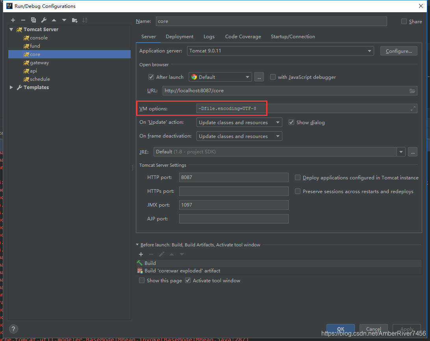
Task: Enable Deploy applications configured in Tomcat instance
Action: point(298,178)
